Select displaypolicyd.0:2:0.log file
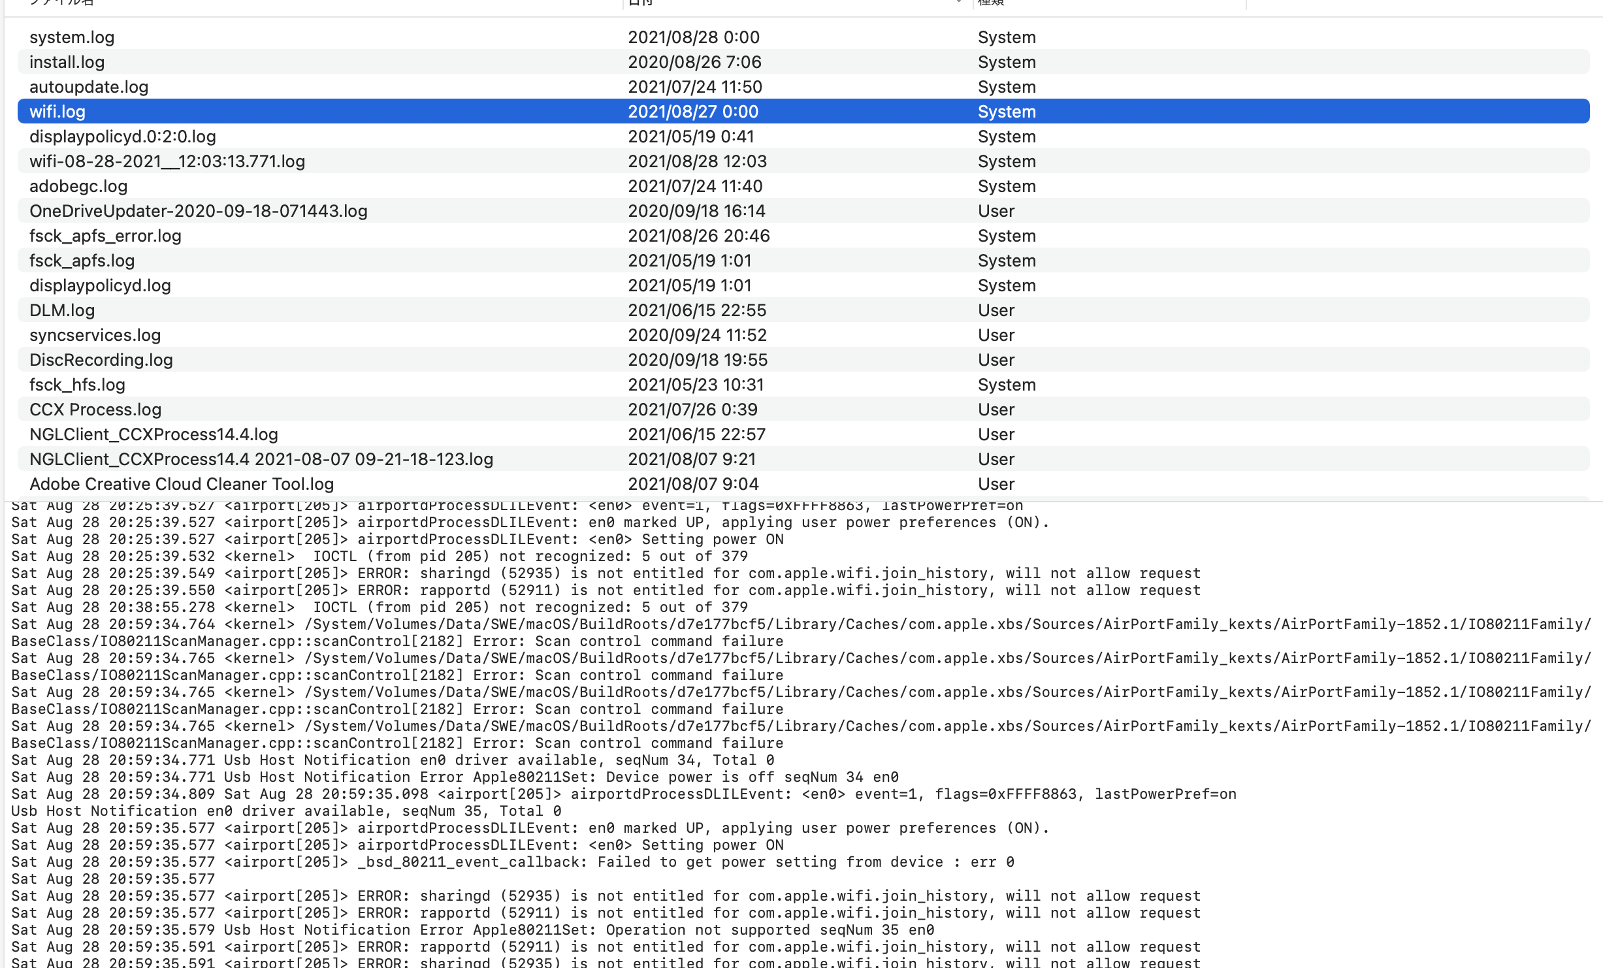The width and height of the screenshot is (1603, 968). pos(123,137)
